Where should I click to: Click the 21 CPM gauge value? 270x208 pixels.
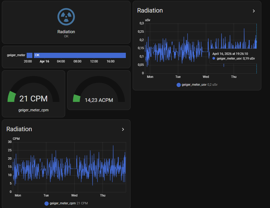(x=33, y=99)
